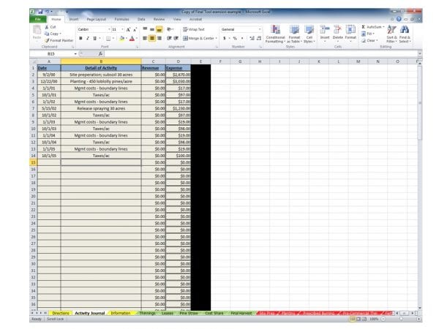Switch to the Pine Straw sheet tab
This screenshot has height=329, width=439.
click(189, 313)
